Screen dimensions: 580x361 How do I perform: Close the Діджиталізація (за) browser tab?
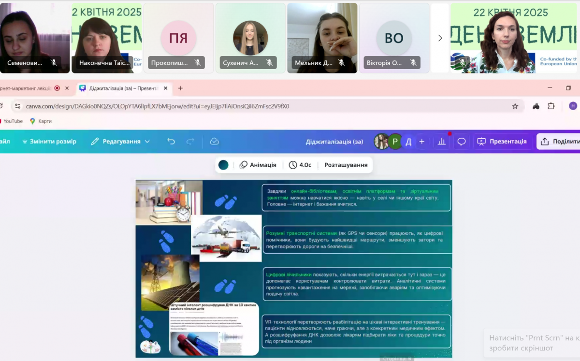(165, 88)
